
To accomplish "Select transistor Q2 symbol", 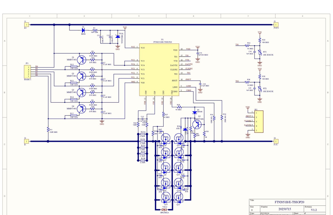I will pyautogui.click(x=82, y=76).
